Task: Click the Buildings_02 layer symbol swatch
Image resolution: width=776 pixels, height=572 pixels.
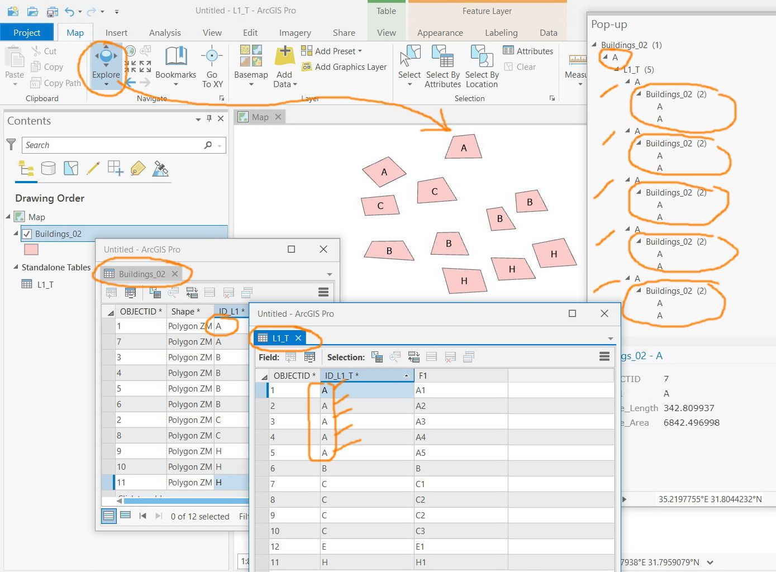Action: point(31,249)
